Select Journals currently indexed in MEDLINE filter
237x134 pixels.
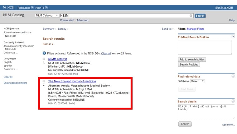click(x=19, y=47)
